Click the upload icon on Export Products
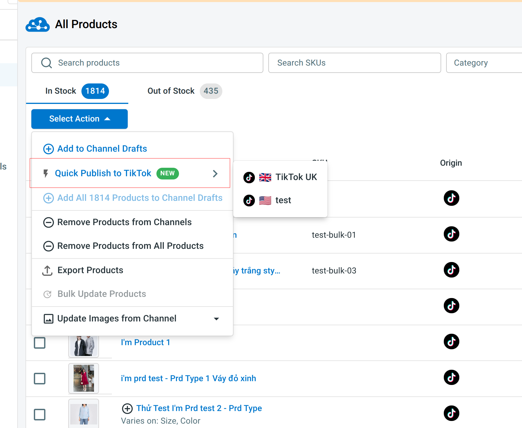 pos(47,271)
